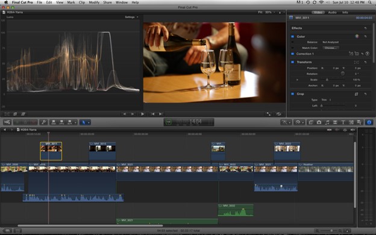This screenshot has height=235, width=376.
Task: Add a color mask to Correction 1
Action: point(351,54)
